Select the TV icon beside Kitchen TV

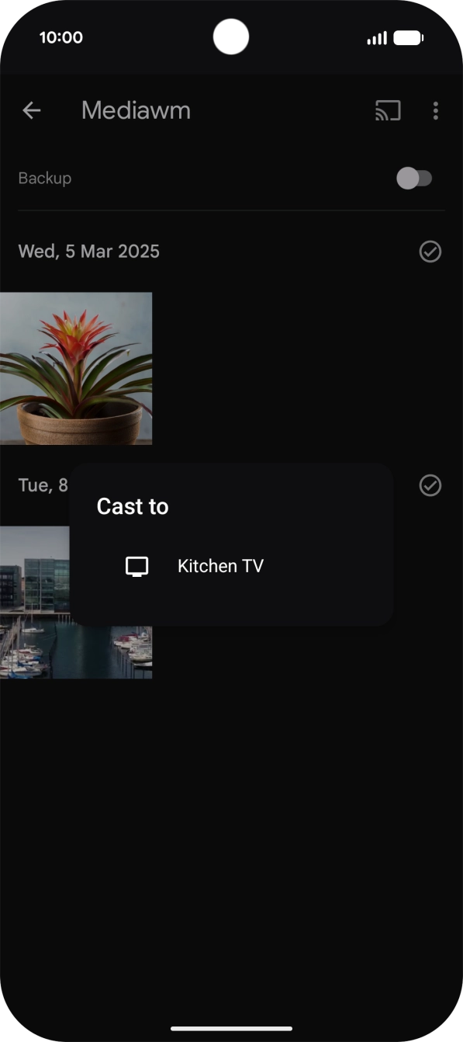pos(136,566)
